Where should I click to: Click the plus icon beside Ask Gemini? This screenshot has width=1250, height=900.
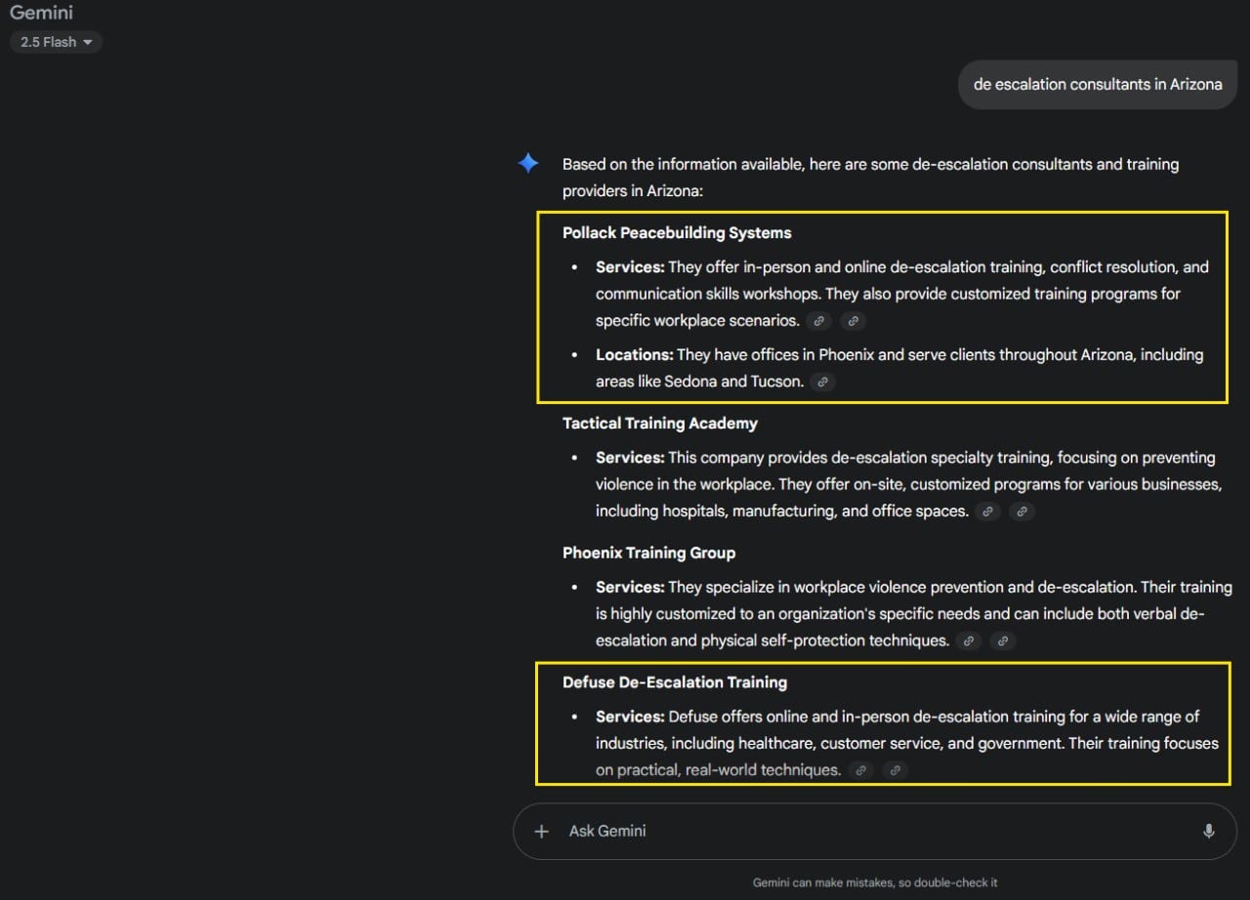point(542,832)
